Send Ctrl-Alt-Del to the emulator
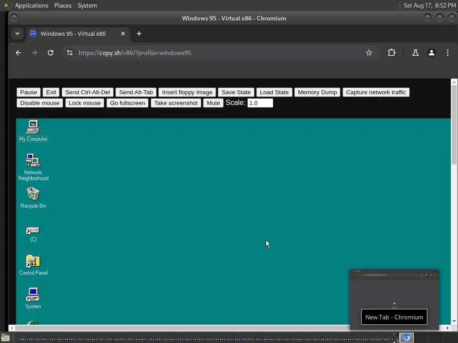This screenshot has width=458, height=343. tap(88, 92)
